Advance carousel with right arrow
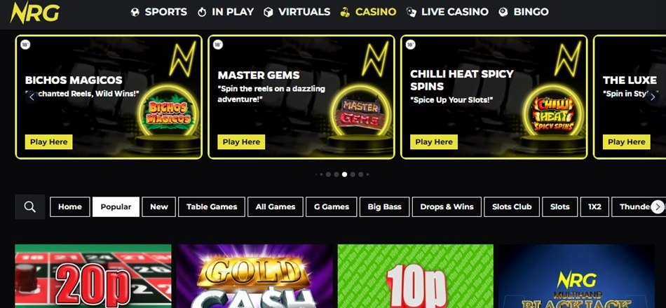This screenshot has width=666, height=308. tap(653, 97)
